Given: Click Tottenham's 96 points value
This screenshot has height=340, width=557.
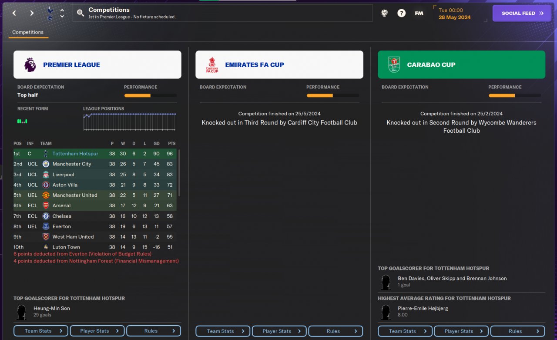Looking at the screenshot, I should pos(169,154).
